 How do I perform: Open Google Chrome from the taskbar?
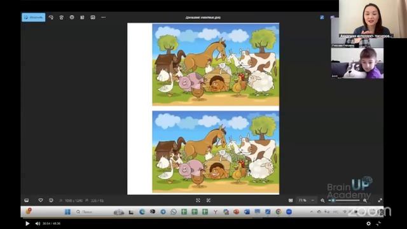coord(279,212)
